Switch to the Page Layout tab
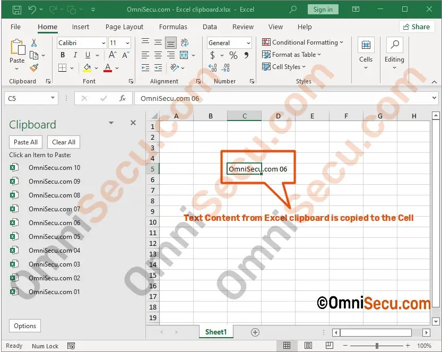 [124, 27]
